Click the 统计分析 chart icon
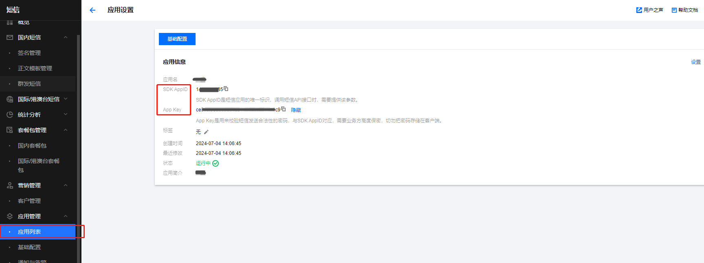Screen dimensions: 704x263 point(10,115)
